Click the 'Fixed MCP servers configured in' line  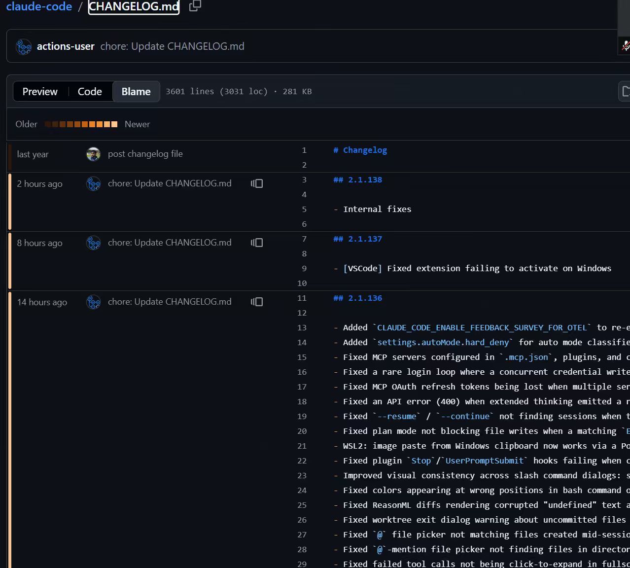pyautogui.click(x=481, y=357)
